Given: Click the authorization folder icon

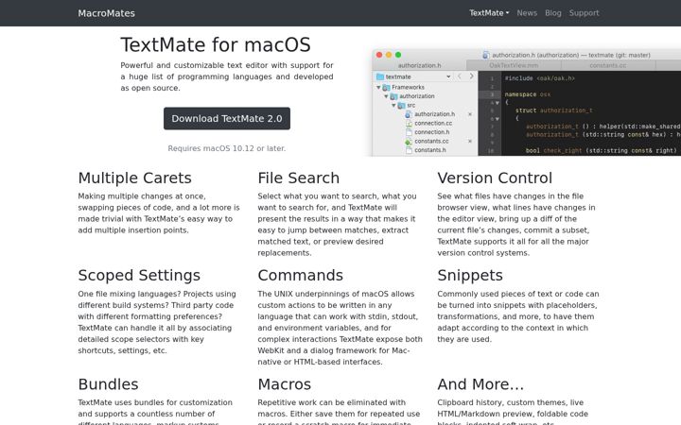Looking at the screenshot, I should pyautogui.click(x=393, y=96).
